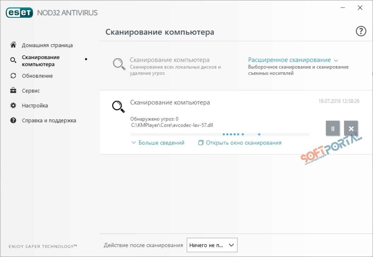The height and width of the screenshot is (257, 373).
Task: Click Выборочное сканирование и сканирование съемных носителей text
Action: pyautogui.click(x=298, y=70)
